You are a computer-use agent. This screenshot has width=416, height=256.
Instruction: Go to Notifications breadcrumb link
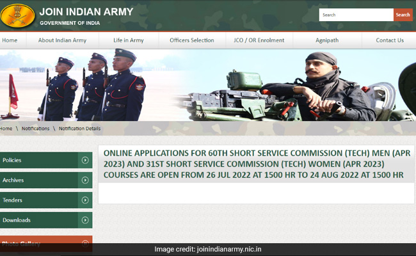click(x=35, y=129)
